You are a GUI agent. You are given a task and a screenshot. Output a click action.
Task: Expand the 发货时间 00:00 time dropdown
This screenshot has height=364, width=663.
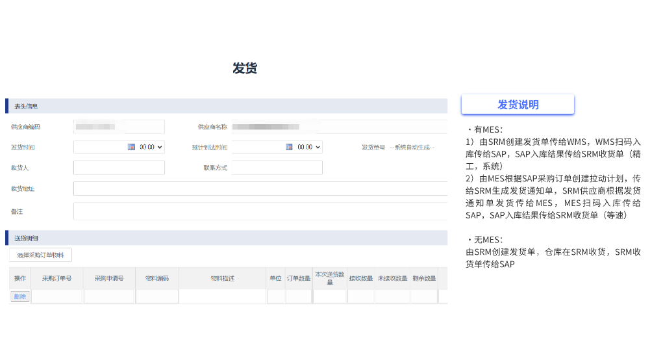151,147
